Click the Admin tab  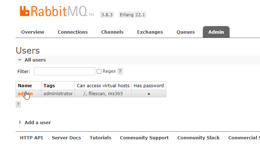coord(216,32)
